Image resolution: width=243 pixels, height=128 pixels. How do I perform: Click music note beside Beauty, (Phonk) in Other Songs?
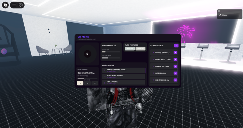pyautogui.click(x=153, y=53)
